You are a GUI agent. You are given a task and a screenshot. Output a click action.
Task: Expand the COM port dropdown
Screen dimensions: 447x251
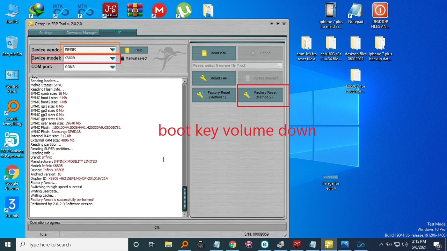point(112,67)
